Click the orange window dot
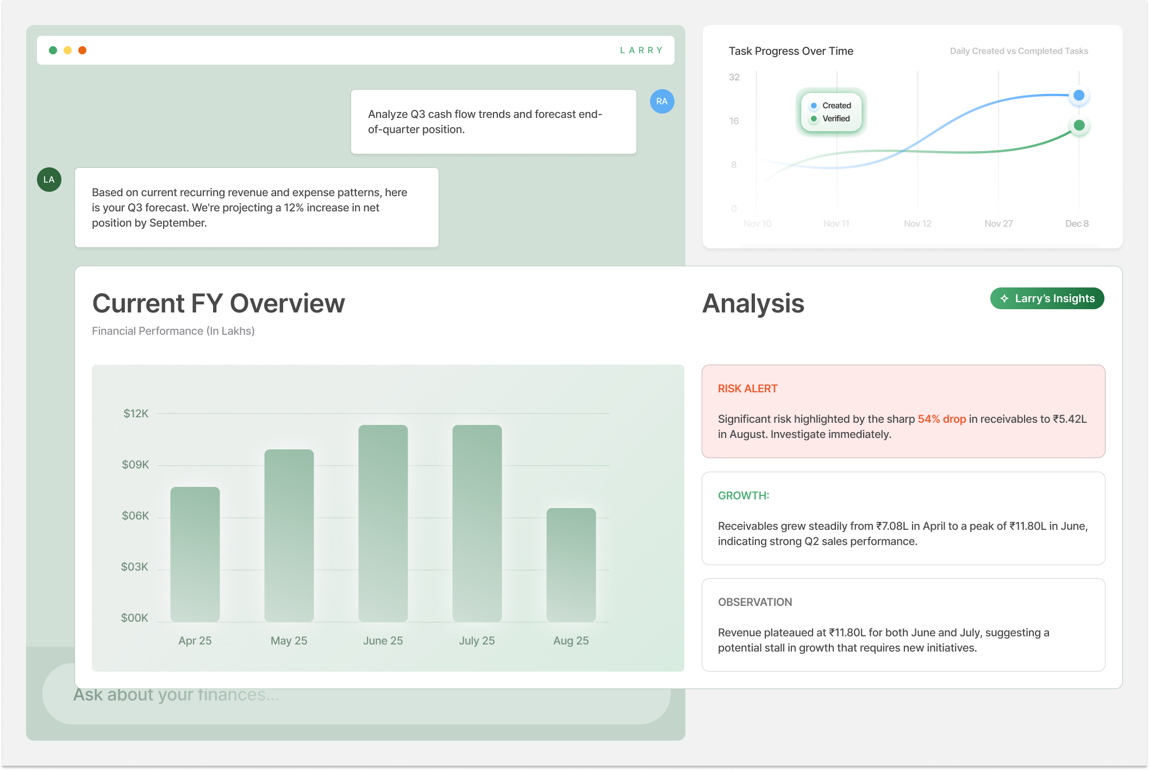The image size is (1149, 770). coord(83,51)
